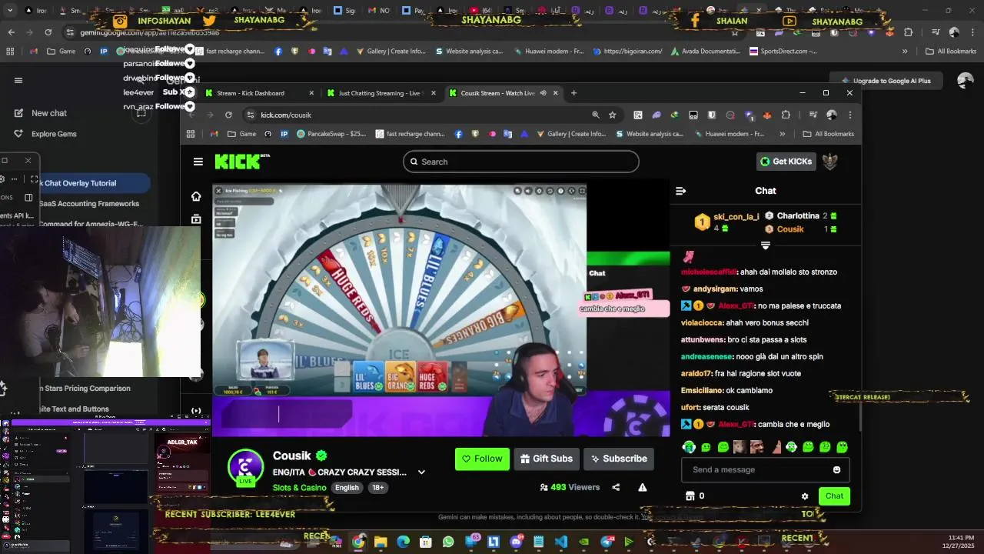Expand stream title dropdown chevron

[x=421, y=472]
